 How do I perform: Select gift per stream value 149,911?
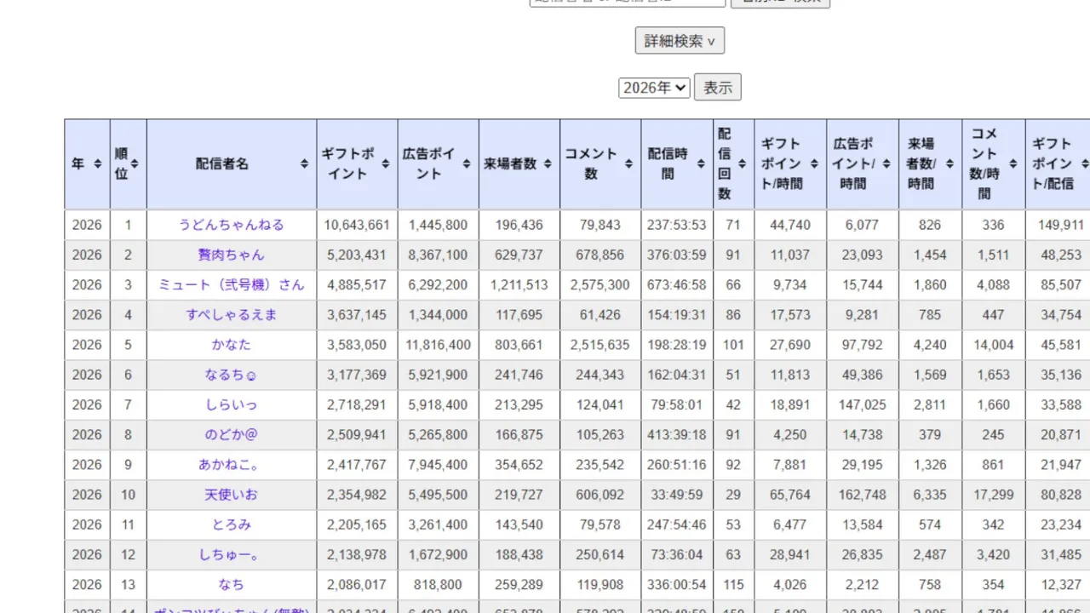coord(1061,225)
